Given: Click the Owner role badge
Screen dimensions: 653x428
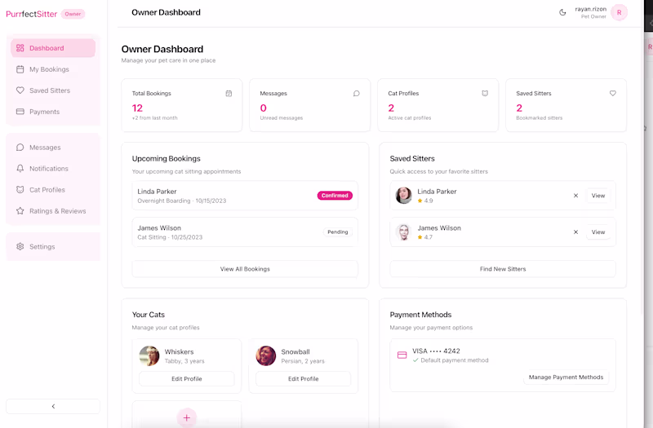Looking at the screenshot, I should click(73, 14).
